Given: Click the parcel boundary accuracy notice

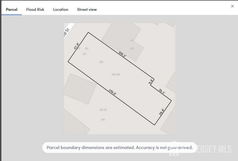Looking at the screenshot, I should coord(119,148).
